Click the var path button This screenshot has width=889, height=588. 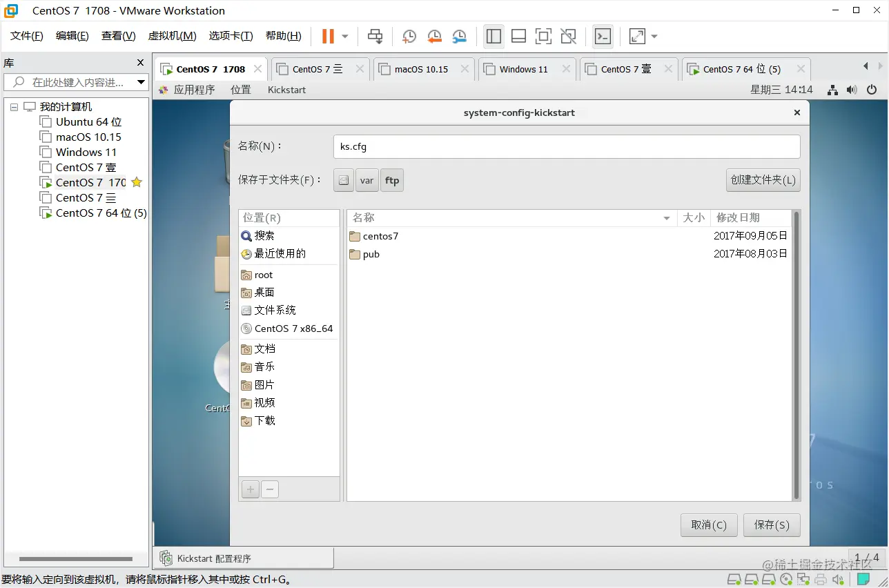367,180
